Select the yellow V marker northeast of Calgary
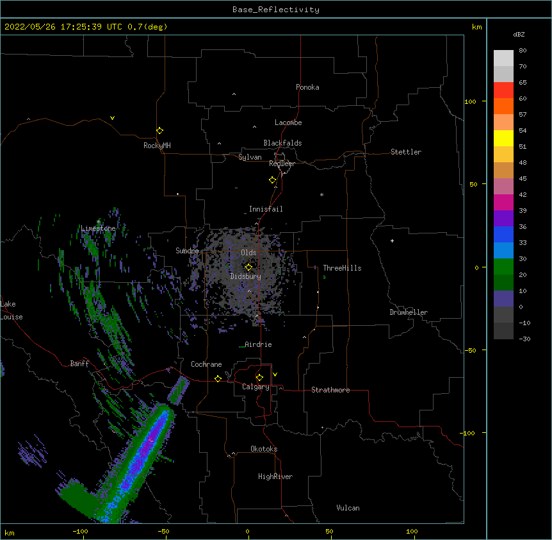Screen dimensions: 552x540 coord(275,375)
